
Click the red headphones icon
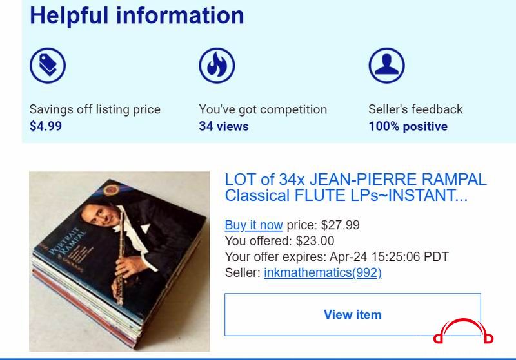463,331
